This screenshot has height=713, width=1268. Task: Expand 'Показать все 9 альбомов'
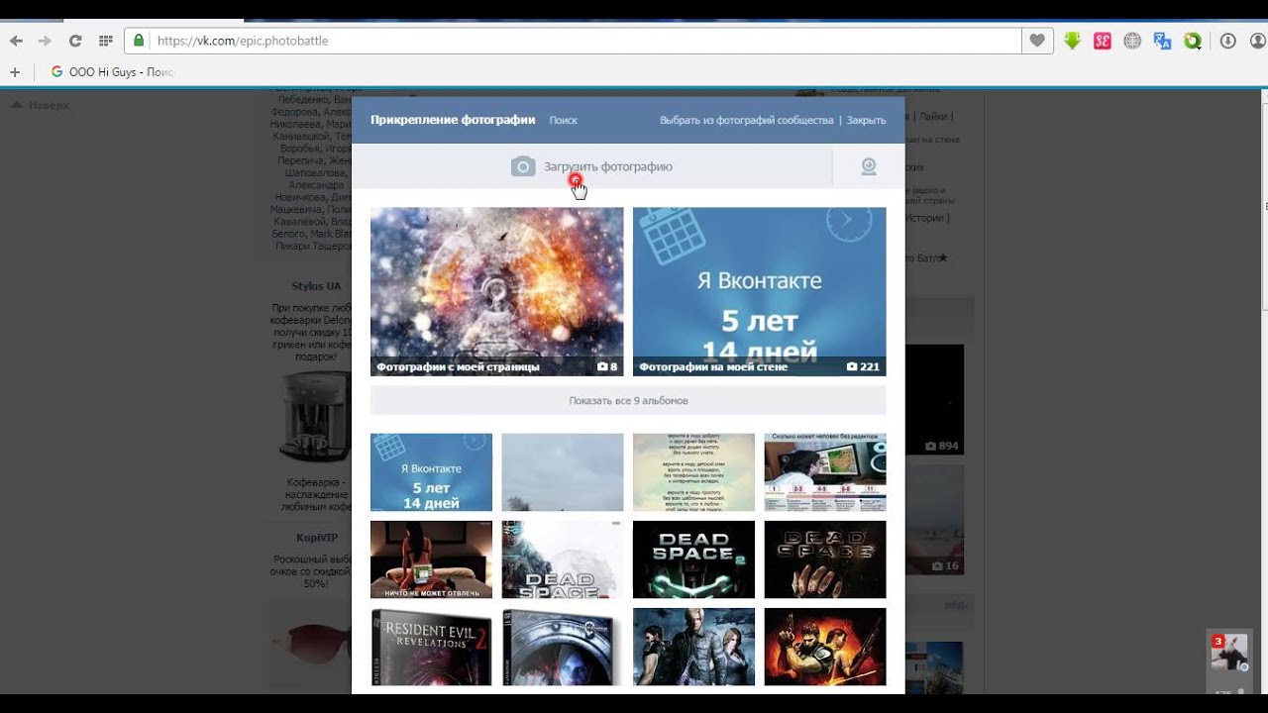click(628, 400)
